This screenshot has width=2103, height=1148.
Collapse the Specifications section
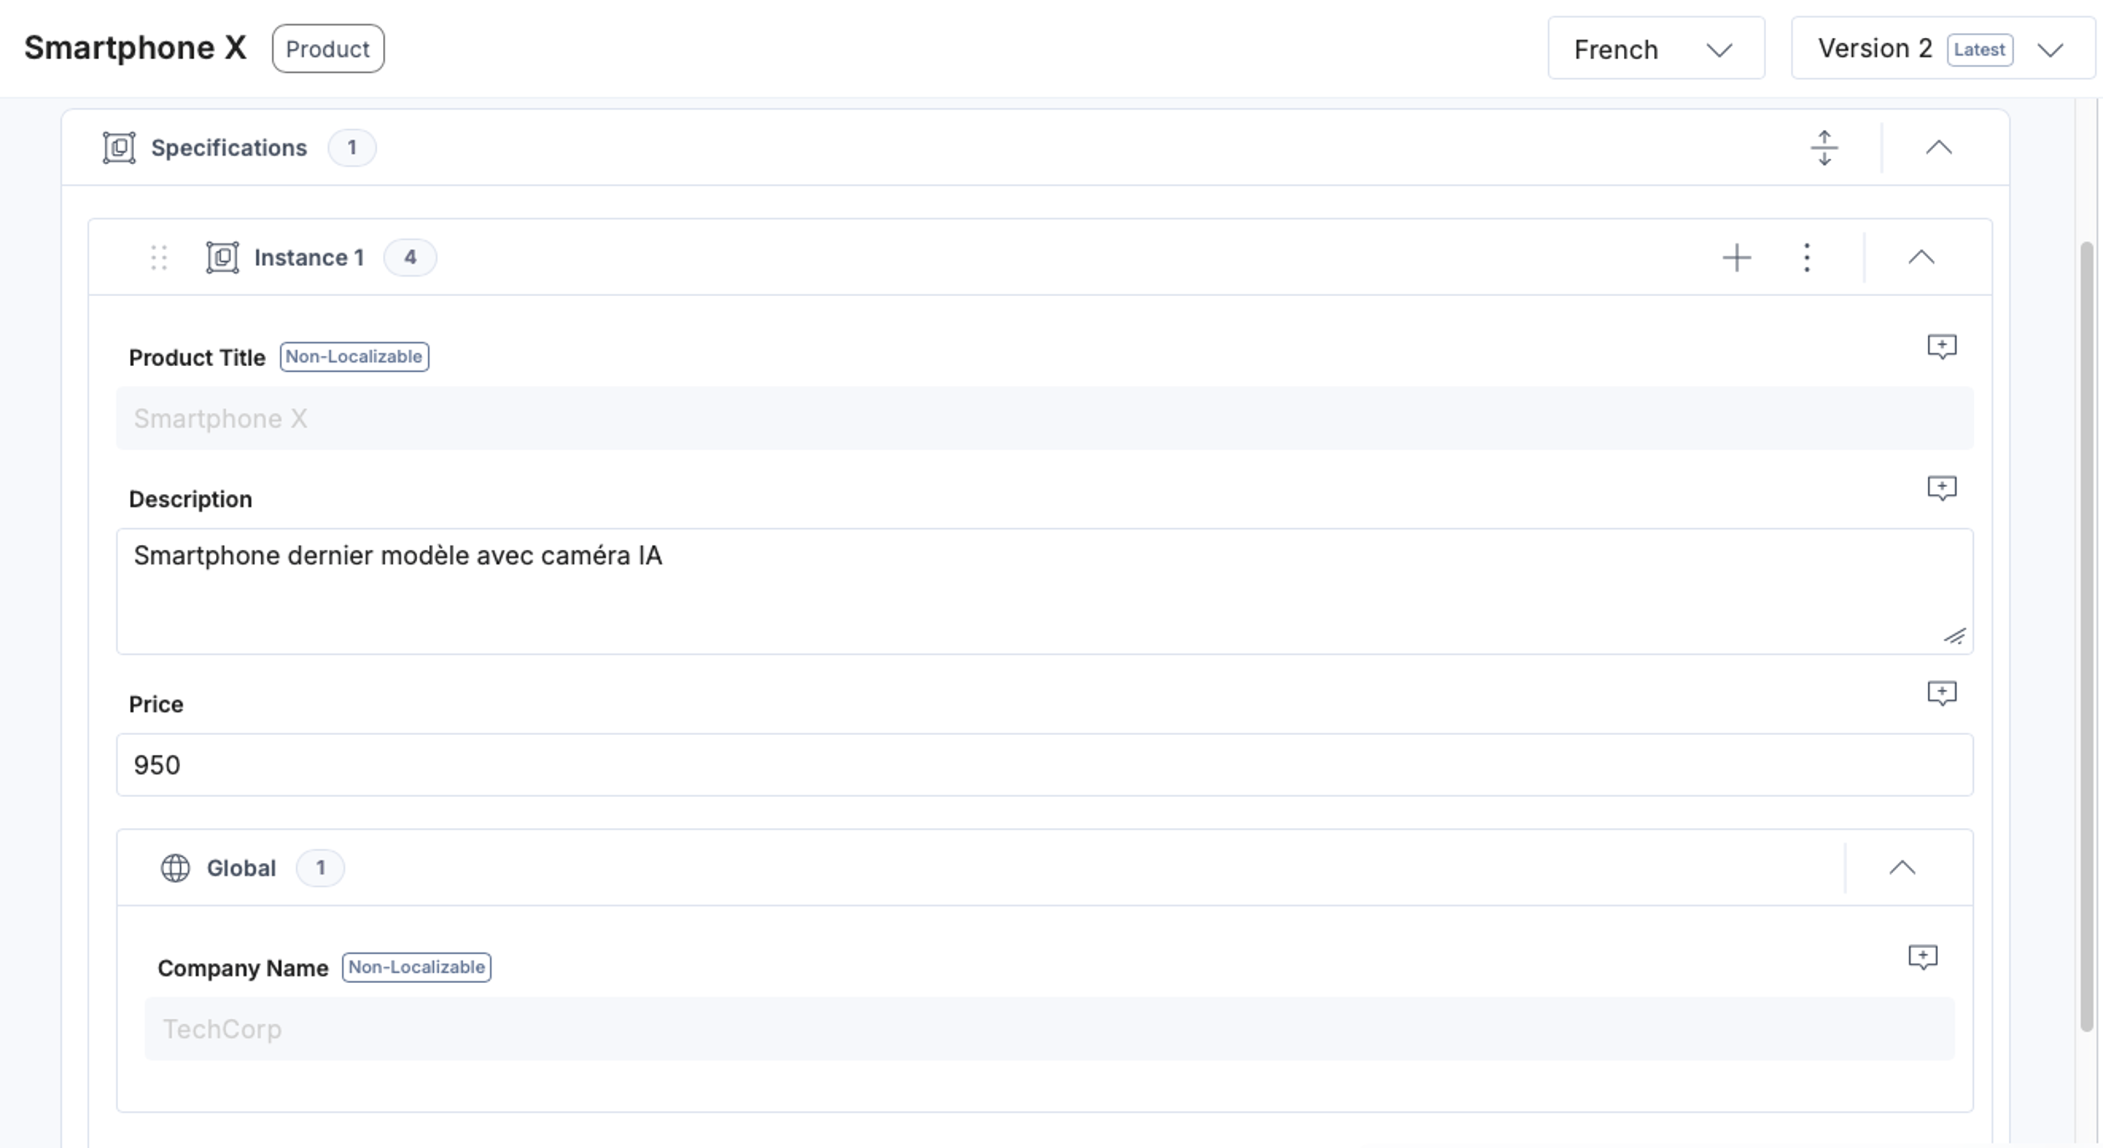click(1939, 148)
